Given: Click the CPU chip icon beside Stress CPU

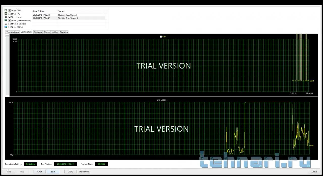Looking at the screenshot, I should pos(6,10).
